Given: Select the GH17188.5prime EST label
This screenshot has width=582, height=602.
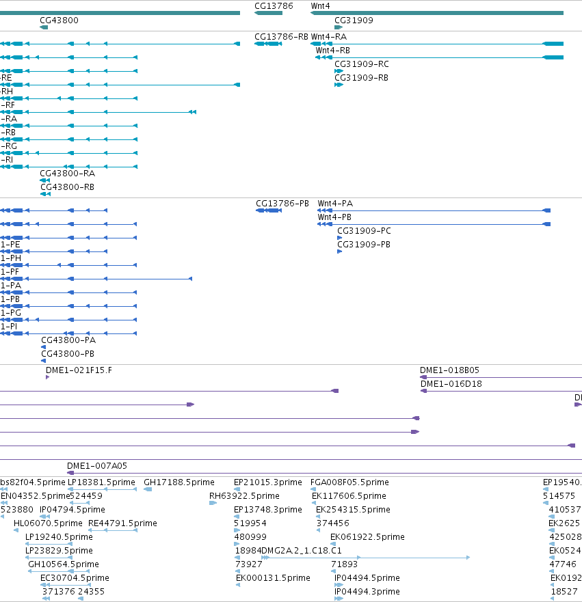Looking at the screenshot, I should (x=179, y=482).
